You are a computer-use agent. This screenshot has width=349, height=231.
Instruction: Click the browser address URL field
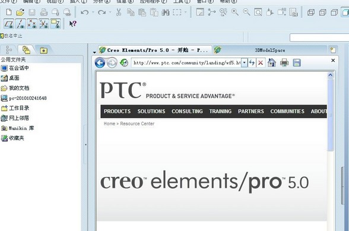186,62
